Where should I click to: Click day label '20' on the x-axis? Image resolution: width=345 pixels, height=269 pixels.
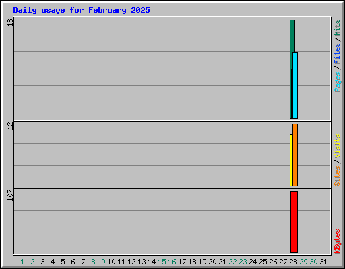point(212,262)
